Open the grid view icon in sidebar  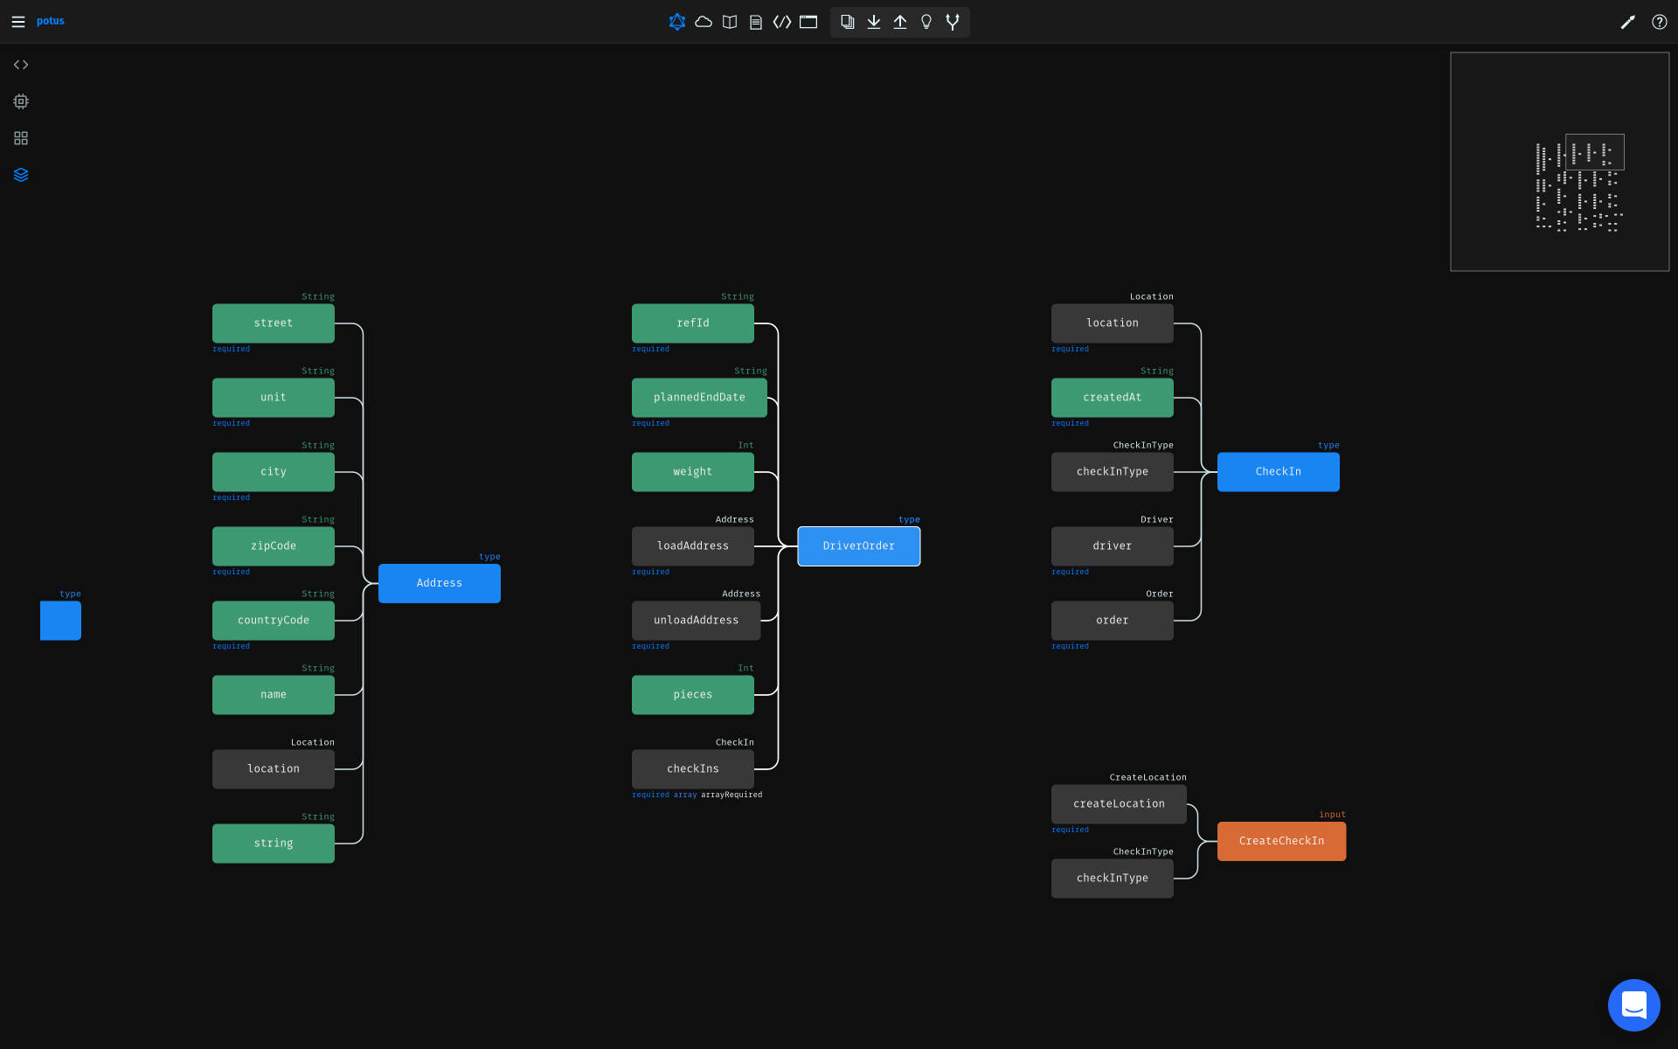coord(21,138)
